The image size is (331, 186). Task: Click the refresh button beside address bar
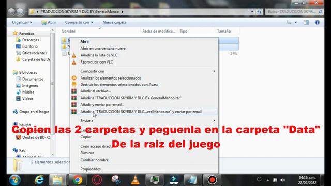[259, 12]
